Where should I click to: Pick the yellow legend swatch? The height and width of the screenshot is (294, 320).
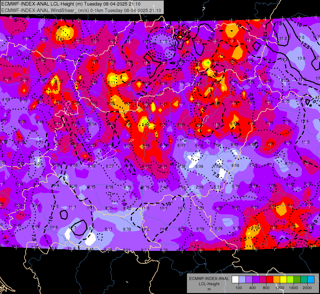(x=283, y=280)
